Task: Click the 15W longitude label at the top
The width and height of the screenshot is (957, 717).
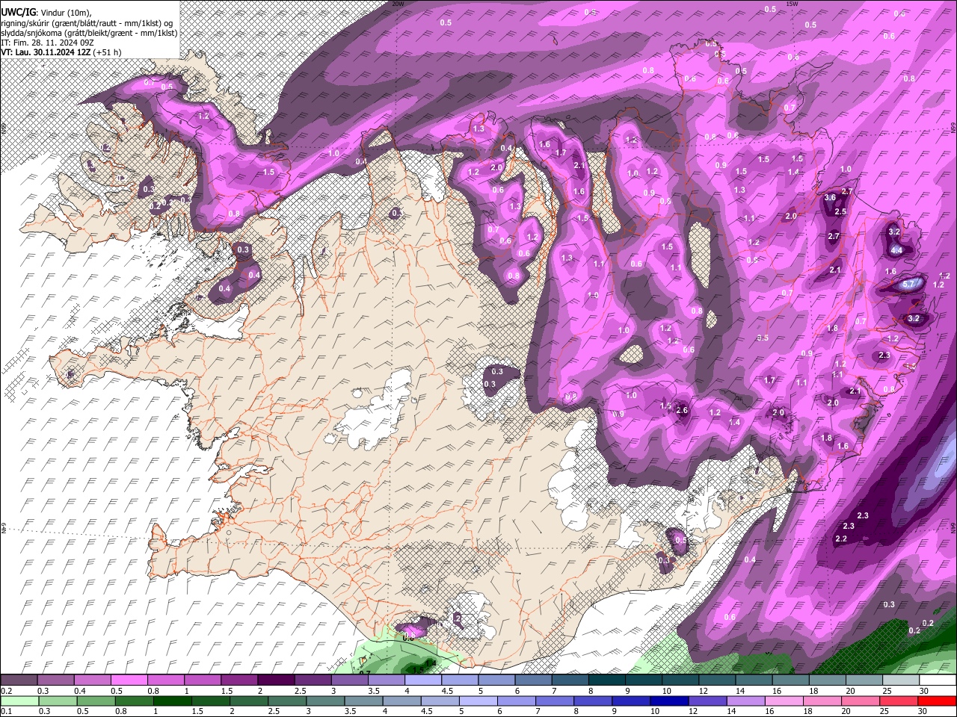Action: [x=793, y=4]
